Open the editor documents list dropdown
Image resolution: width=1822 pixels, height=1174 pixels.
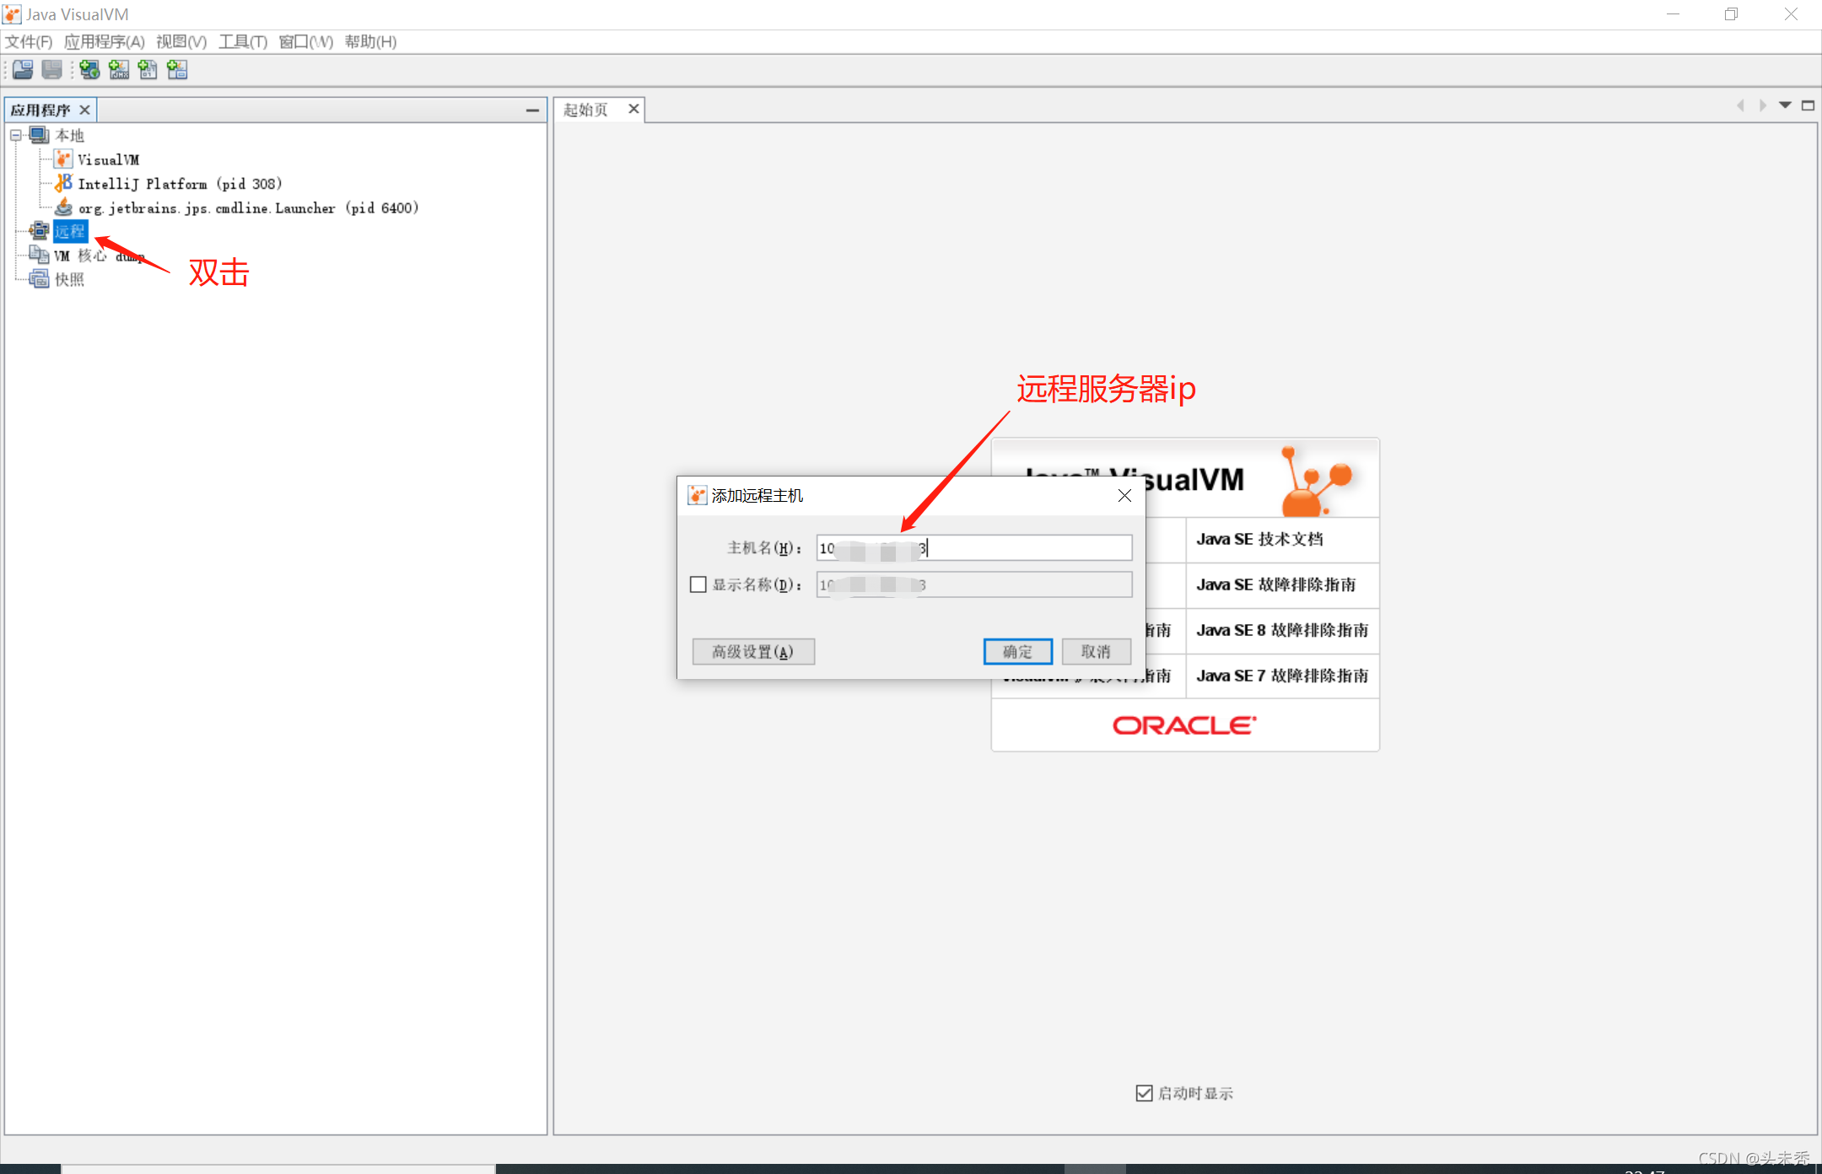pos(1785,105)
